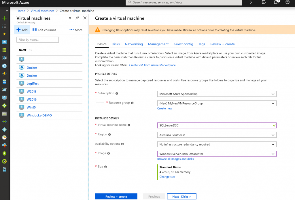The image size is (295, 200).
Task: Click the Next : Disks button
Action: (x=181, y=196)
